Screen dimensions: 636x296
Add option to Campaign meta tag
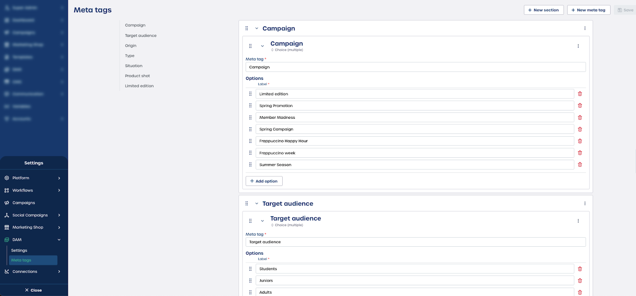tap(264, 181)
